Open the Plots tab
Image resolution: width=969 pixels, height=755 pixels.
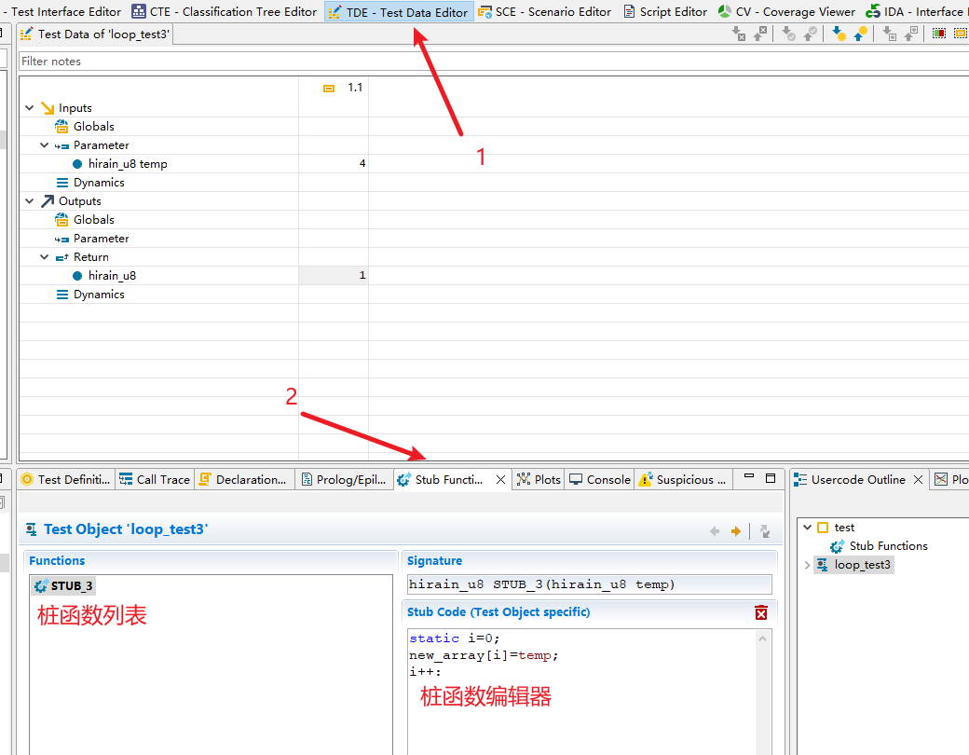point(539,479)
